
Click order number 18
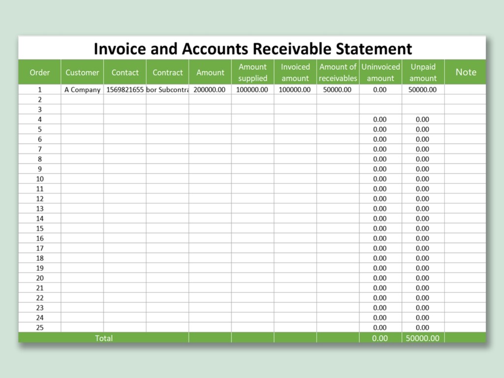(40, 258)
